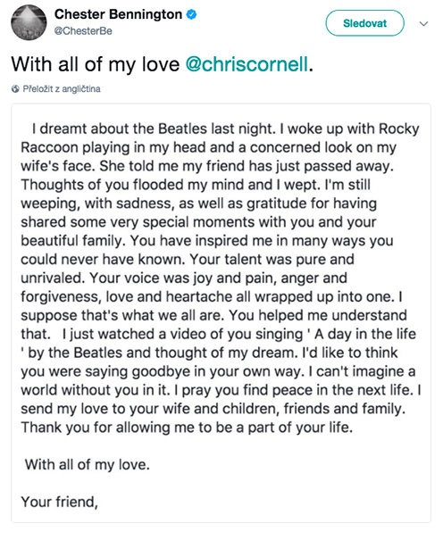Click the blue verified badge icon

(191, 14)
